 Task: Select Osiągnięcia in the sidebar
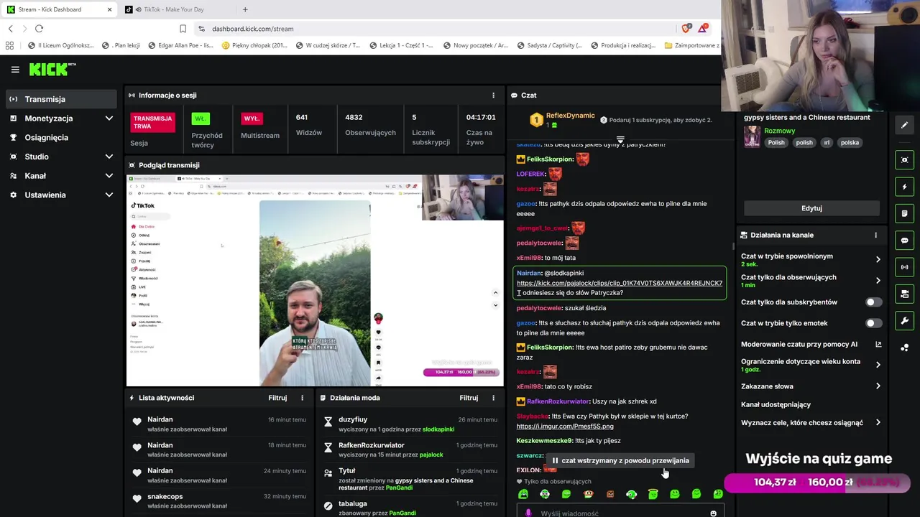(61, 138)
